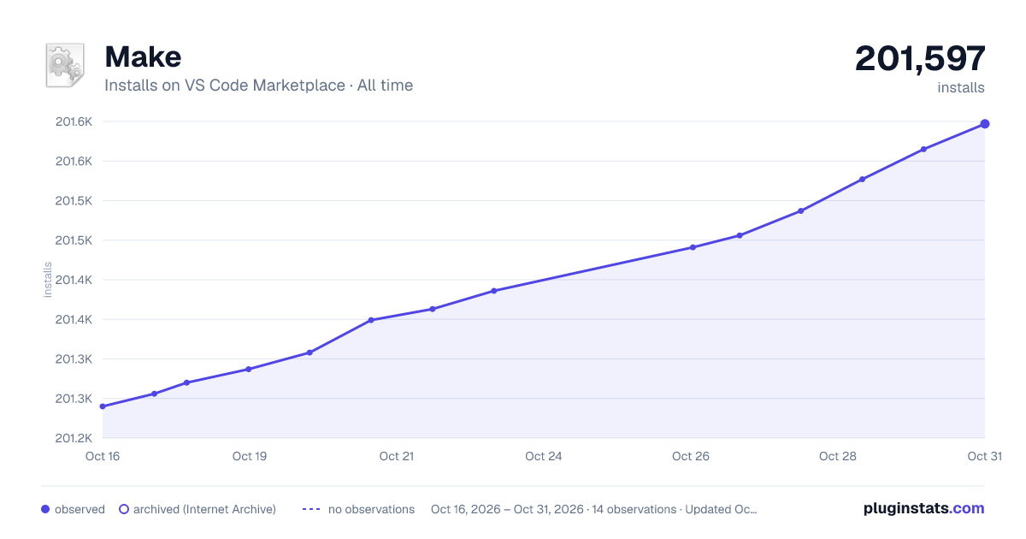Click the date range and observations summary text

click(594, 509)
